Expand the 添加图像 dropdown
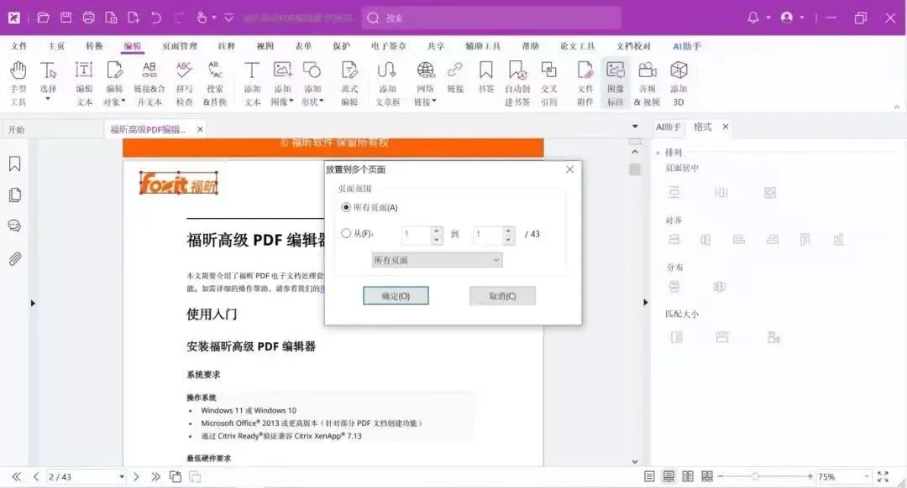The width and height of the screenshot is (907, 488). tap(291, 101)
